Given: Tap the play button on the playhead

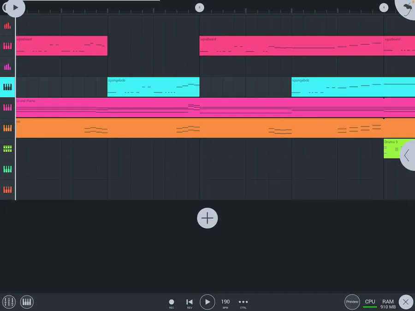Looking at the screenshot, I should click(x=15, y=8).
